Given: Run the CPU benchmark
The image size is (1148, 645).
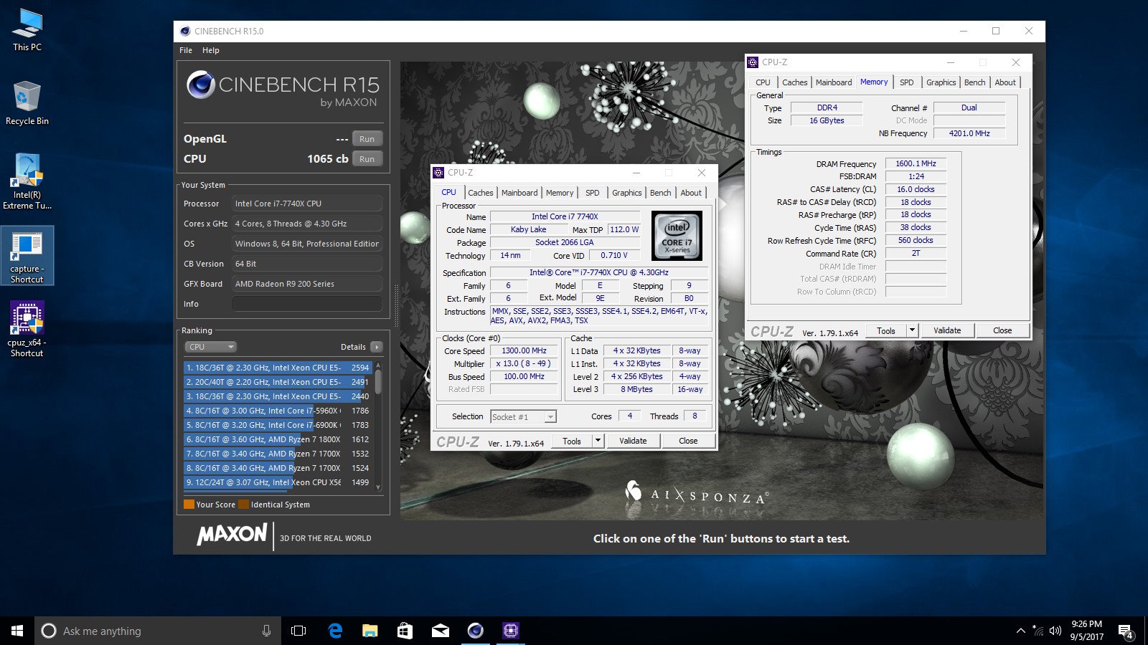Looking at the screenshot, I should (x=367, y=159).
